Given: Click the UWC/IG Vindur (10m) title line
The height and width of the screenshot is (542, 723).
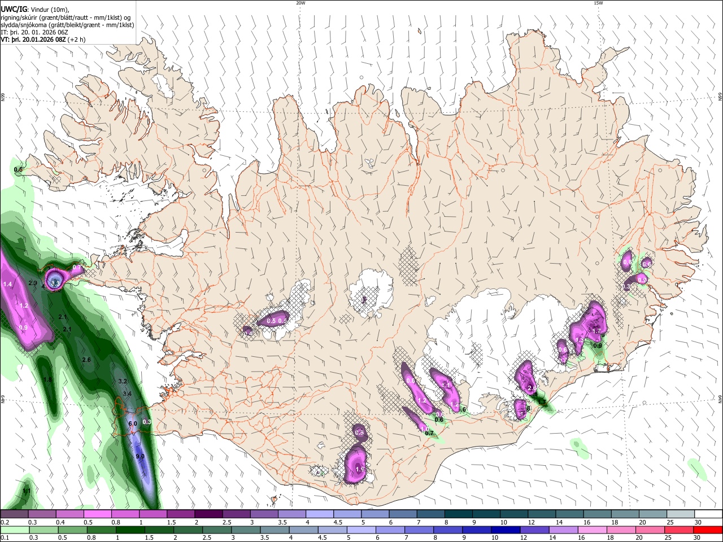Looking at the screenshot, I should 34,10.
